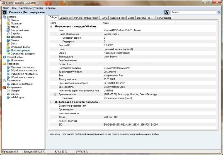
Task: Open the Справка menu
Action: (x=51, y=8)
